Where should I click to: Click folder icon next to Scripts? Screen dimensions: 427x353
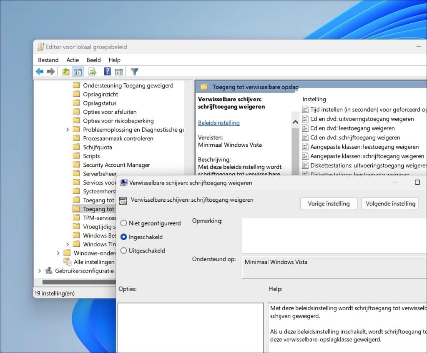(x=77, y=156)
